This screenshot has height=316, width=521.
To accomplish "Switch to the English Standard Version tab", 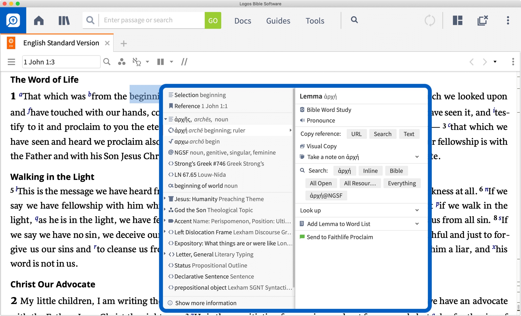I will coord(61,43).
